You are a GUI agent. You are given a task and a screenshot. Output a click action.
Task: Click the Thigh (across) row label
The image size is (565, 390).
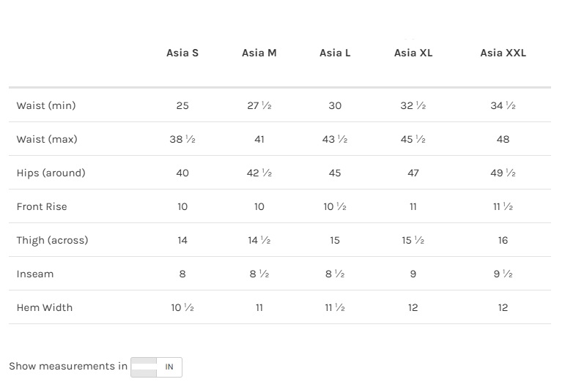coord(52,240)
